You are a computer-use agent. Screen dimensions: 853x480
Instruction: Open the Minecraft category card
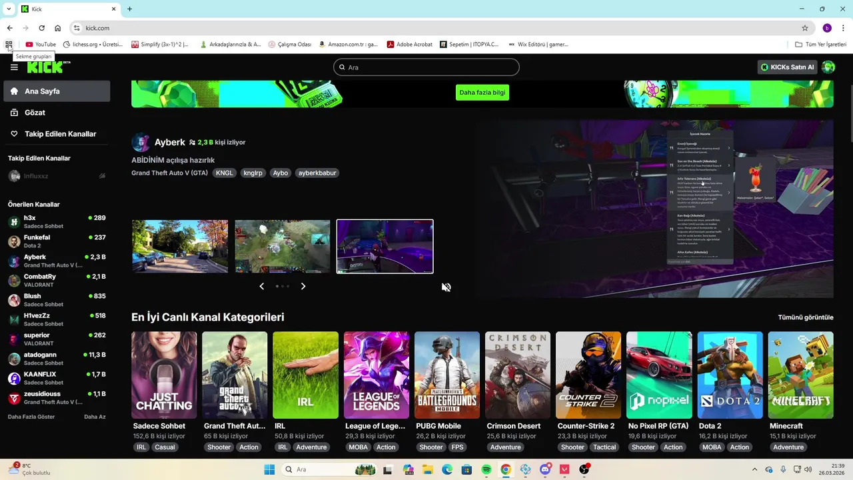click(800, 375)
